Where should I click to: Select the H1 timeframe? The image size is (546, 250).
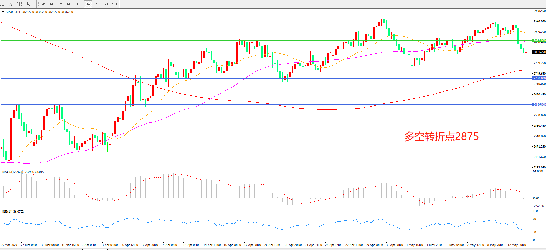point(79,4)
